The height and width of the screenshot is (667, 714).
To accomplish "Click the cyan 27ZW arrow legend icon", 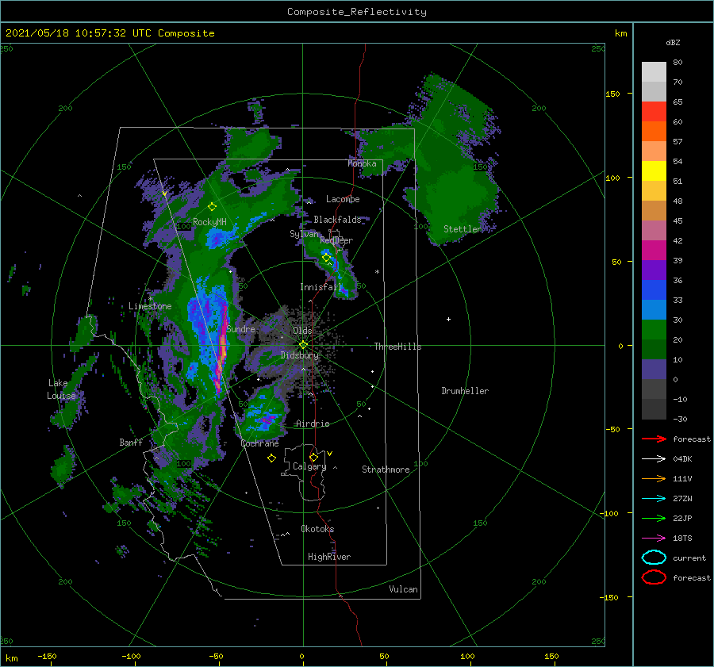I will tap(654, 499).
